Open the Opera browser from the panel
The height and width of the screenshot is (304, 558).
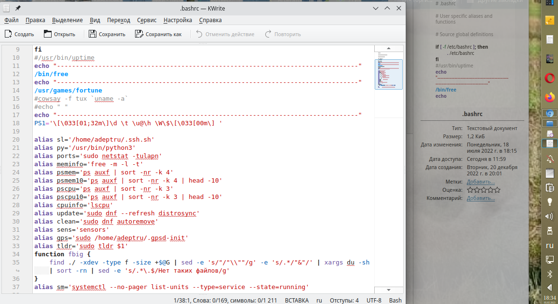pos(549,78)
